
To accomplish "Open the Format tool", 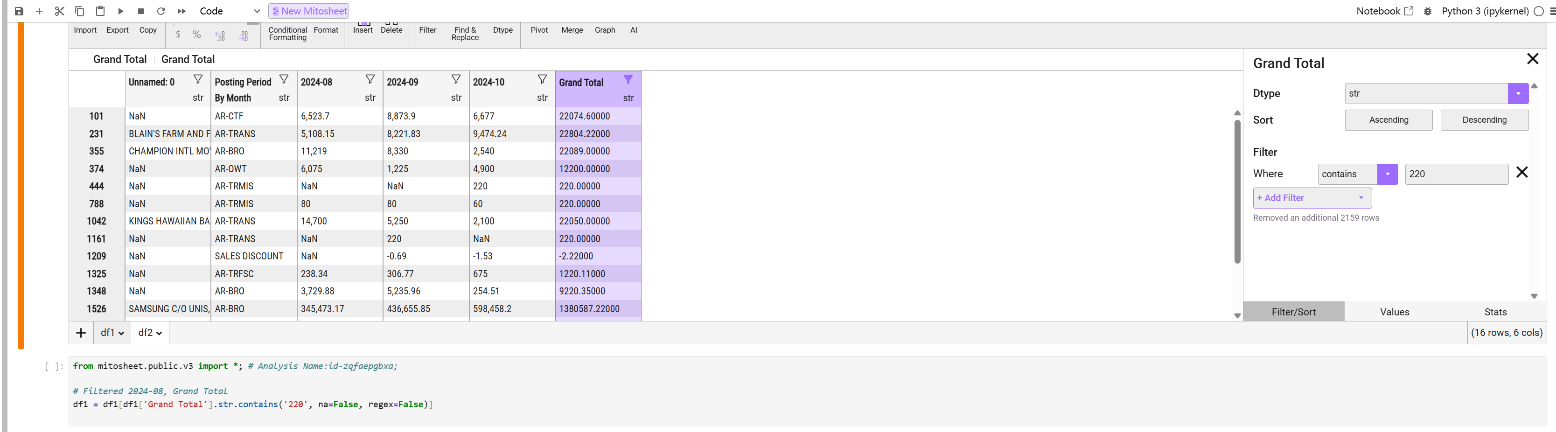I will point(326,30).
